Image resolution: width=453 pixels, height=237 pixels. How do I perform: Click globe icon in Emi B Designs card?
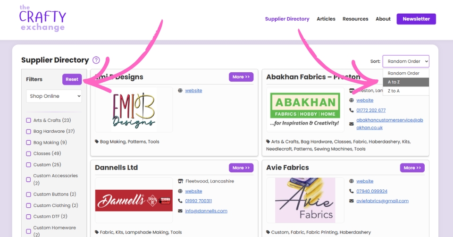pos(180,91)
